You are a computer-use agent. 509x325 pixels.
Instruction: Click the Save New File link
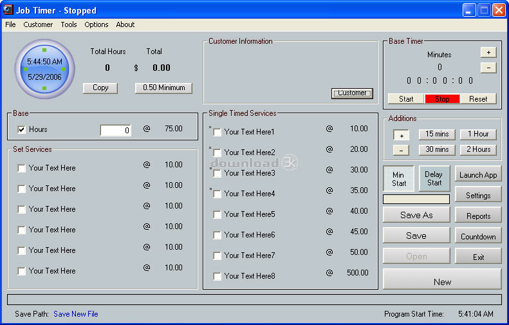tap(76, 314)
